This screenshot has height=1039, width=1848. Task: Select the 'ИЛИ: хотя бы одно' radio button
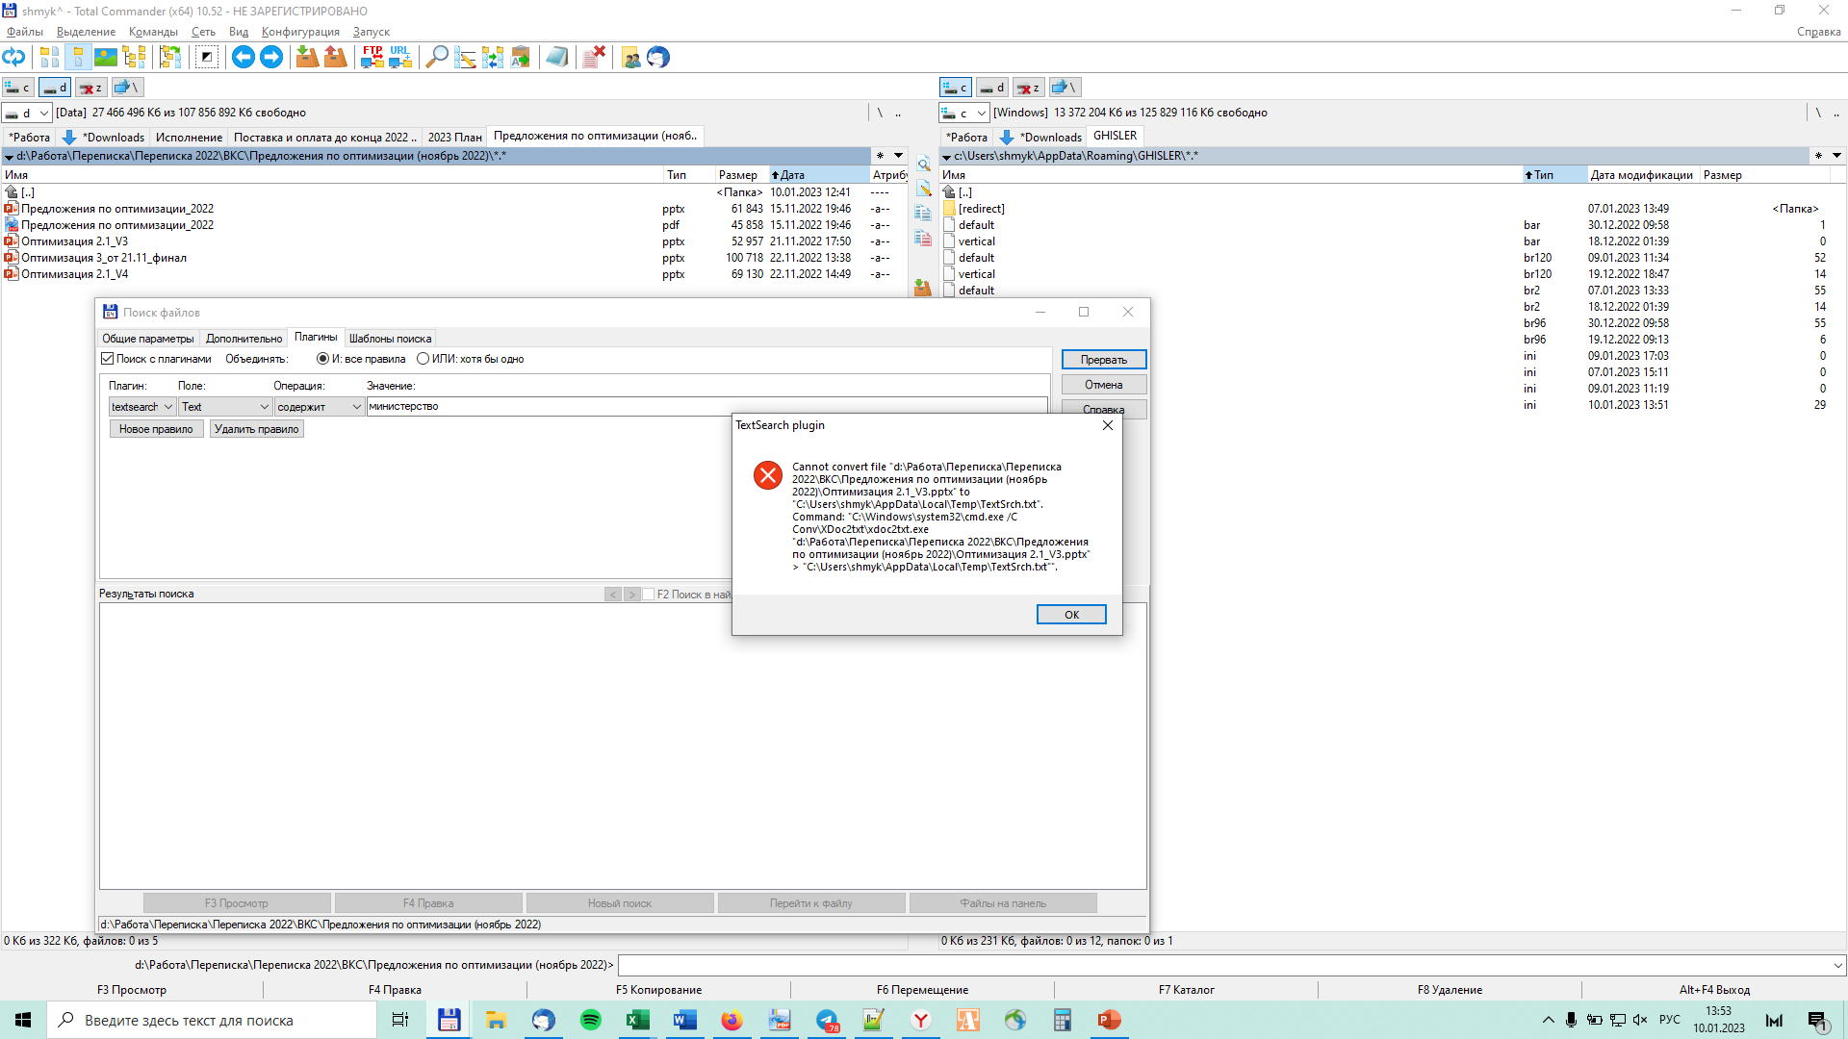coord(423,359)
